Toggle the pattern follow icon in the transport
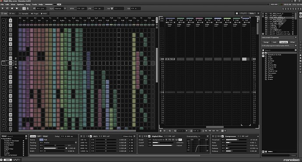The image size is (302, 162). tap(24, 8)
